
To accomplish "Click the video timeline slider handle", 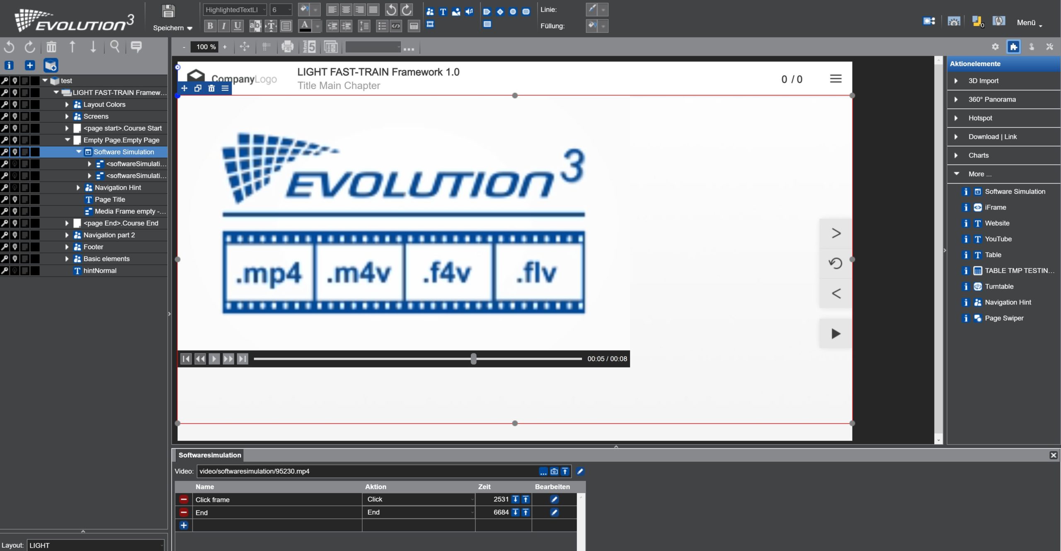I will pos(473,359).
